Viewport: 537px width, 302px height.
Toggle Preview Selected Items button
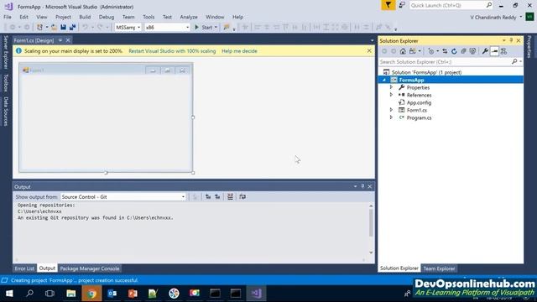pyautogui.click(x=494, y=51)
